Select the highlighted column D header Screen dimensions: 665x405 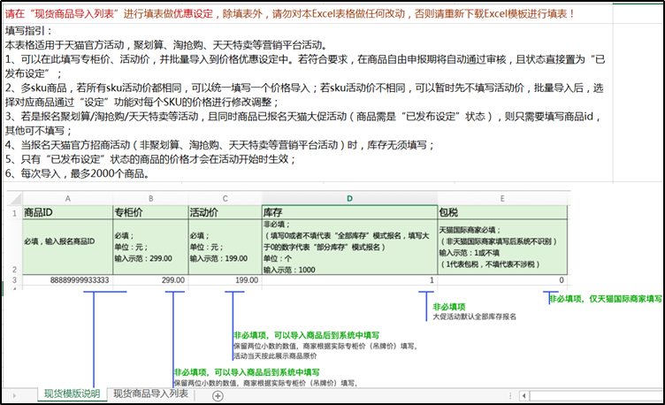(348, 198)
